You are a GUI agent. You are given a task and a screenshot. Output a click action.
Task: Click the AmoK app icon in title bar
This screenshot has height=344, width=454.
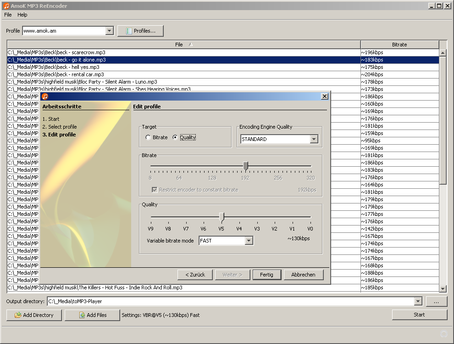click(6, 6)
